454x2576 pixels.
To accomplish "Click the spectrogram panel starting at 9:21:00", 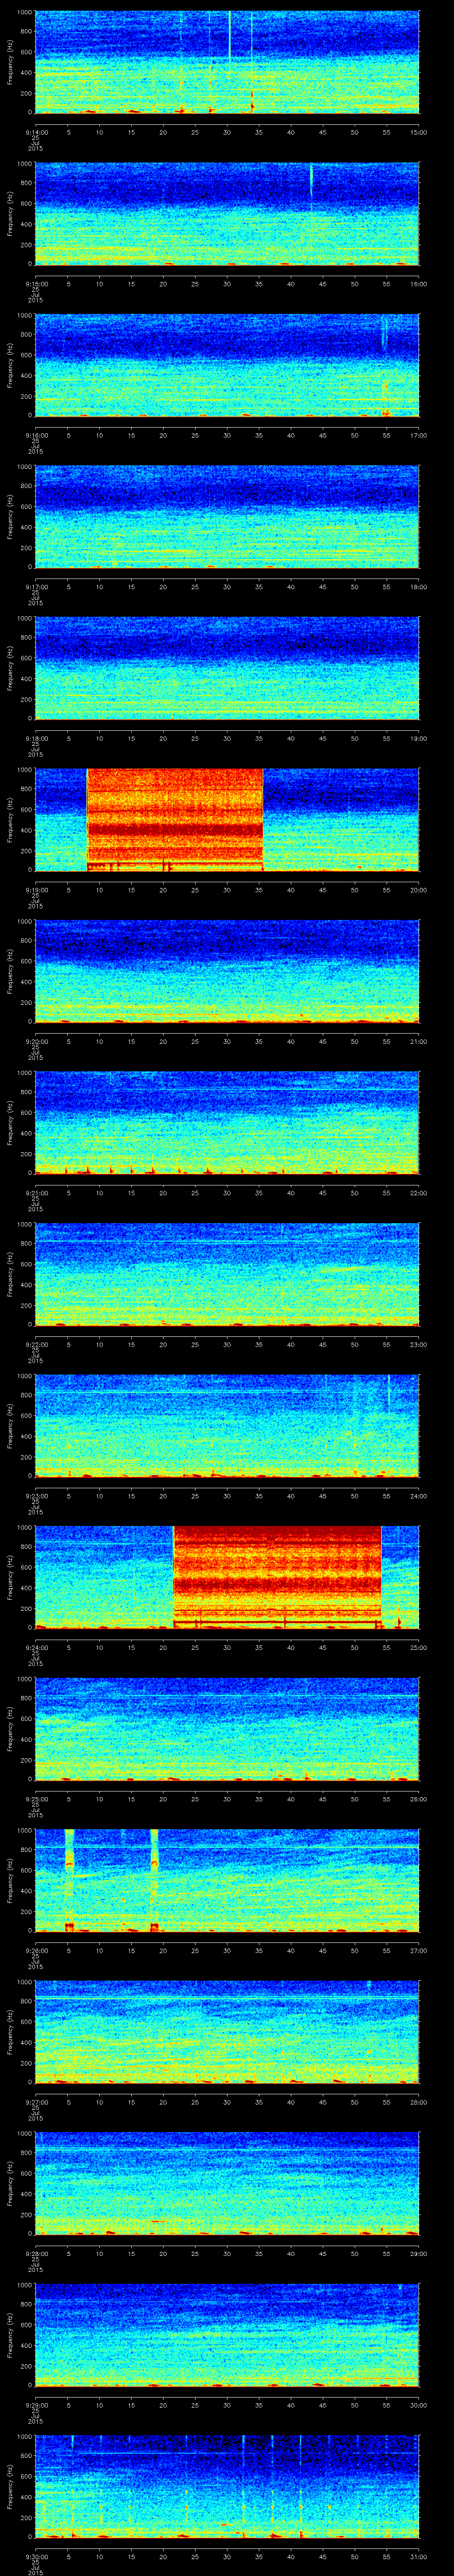I will coord(227,1122).
